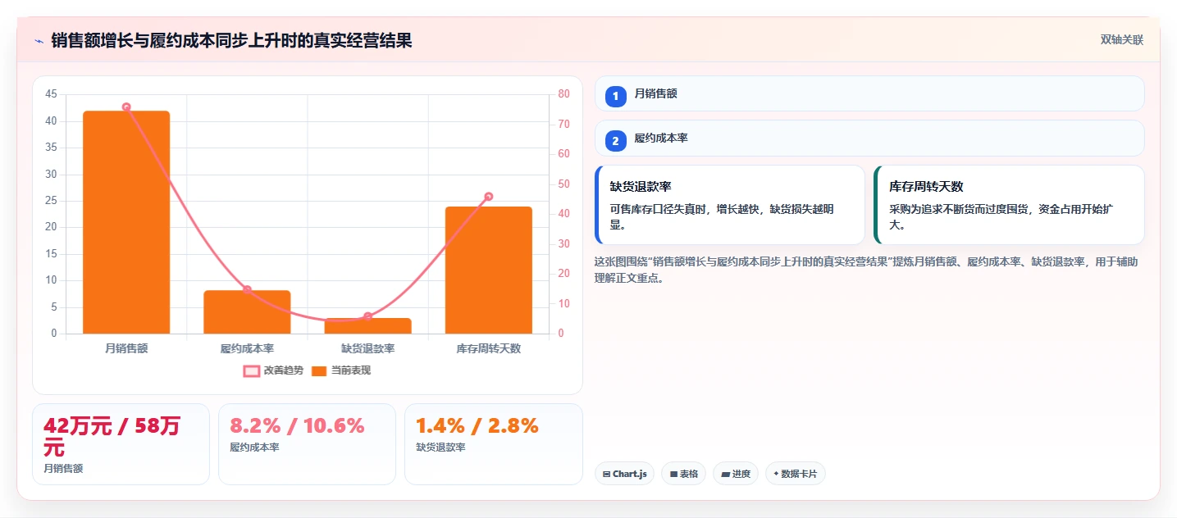Screen dimensions: 1177x518
Task: Click the text 采购为追求不断货而过度囤货
Action: coord(960,209)
